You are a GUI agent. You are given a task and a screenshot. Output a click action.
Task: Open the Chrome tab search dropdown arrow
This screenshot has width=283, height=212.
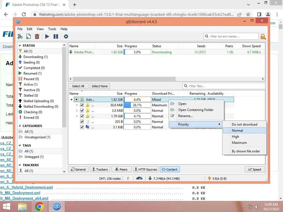248,4
